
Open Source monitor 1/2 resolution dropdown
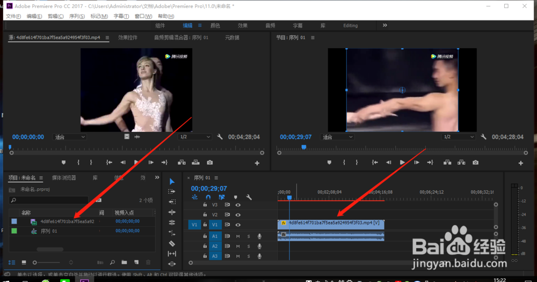195,137
